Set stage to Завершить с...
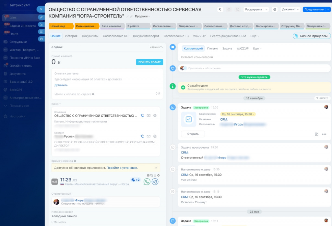 [317, 26]
